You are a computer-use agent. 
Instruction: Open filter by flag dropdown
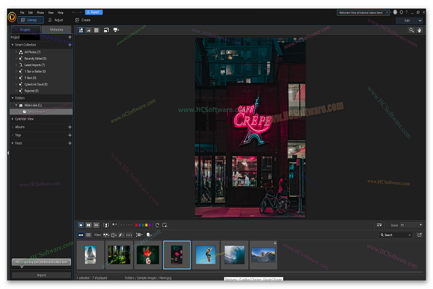tap(106, 235)
